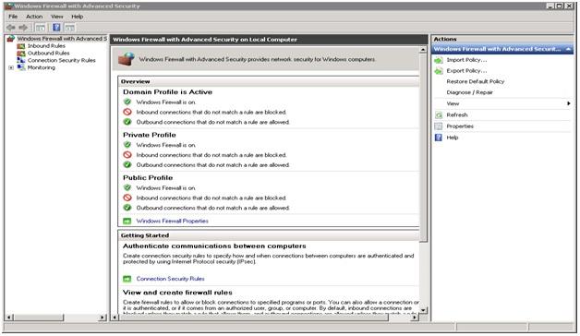Viewport: 580px width, 336px height.
Task: Select the Monitoring tree node
Action: (x=41, y=67)
